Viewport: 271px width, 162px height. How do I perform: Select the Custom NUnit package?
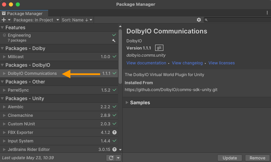click(x=59, y=124)
